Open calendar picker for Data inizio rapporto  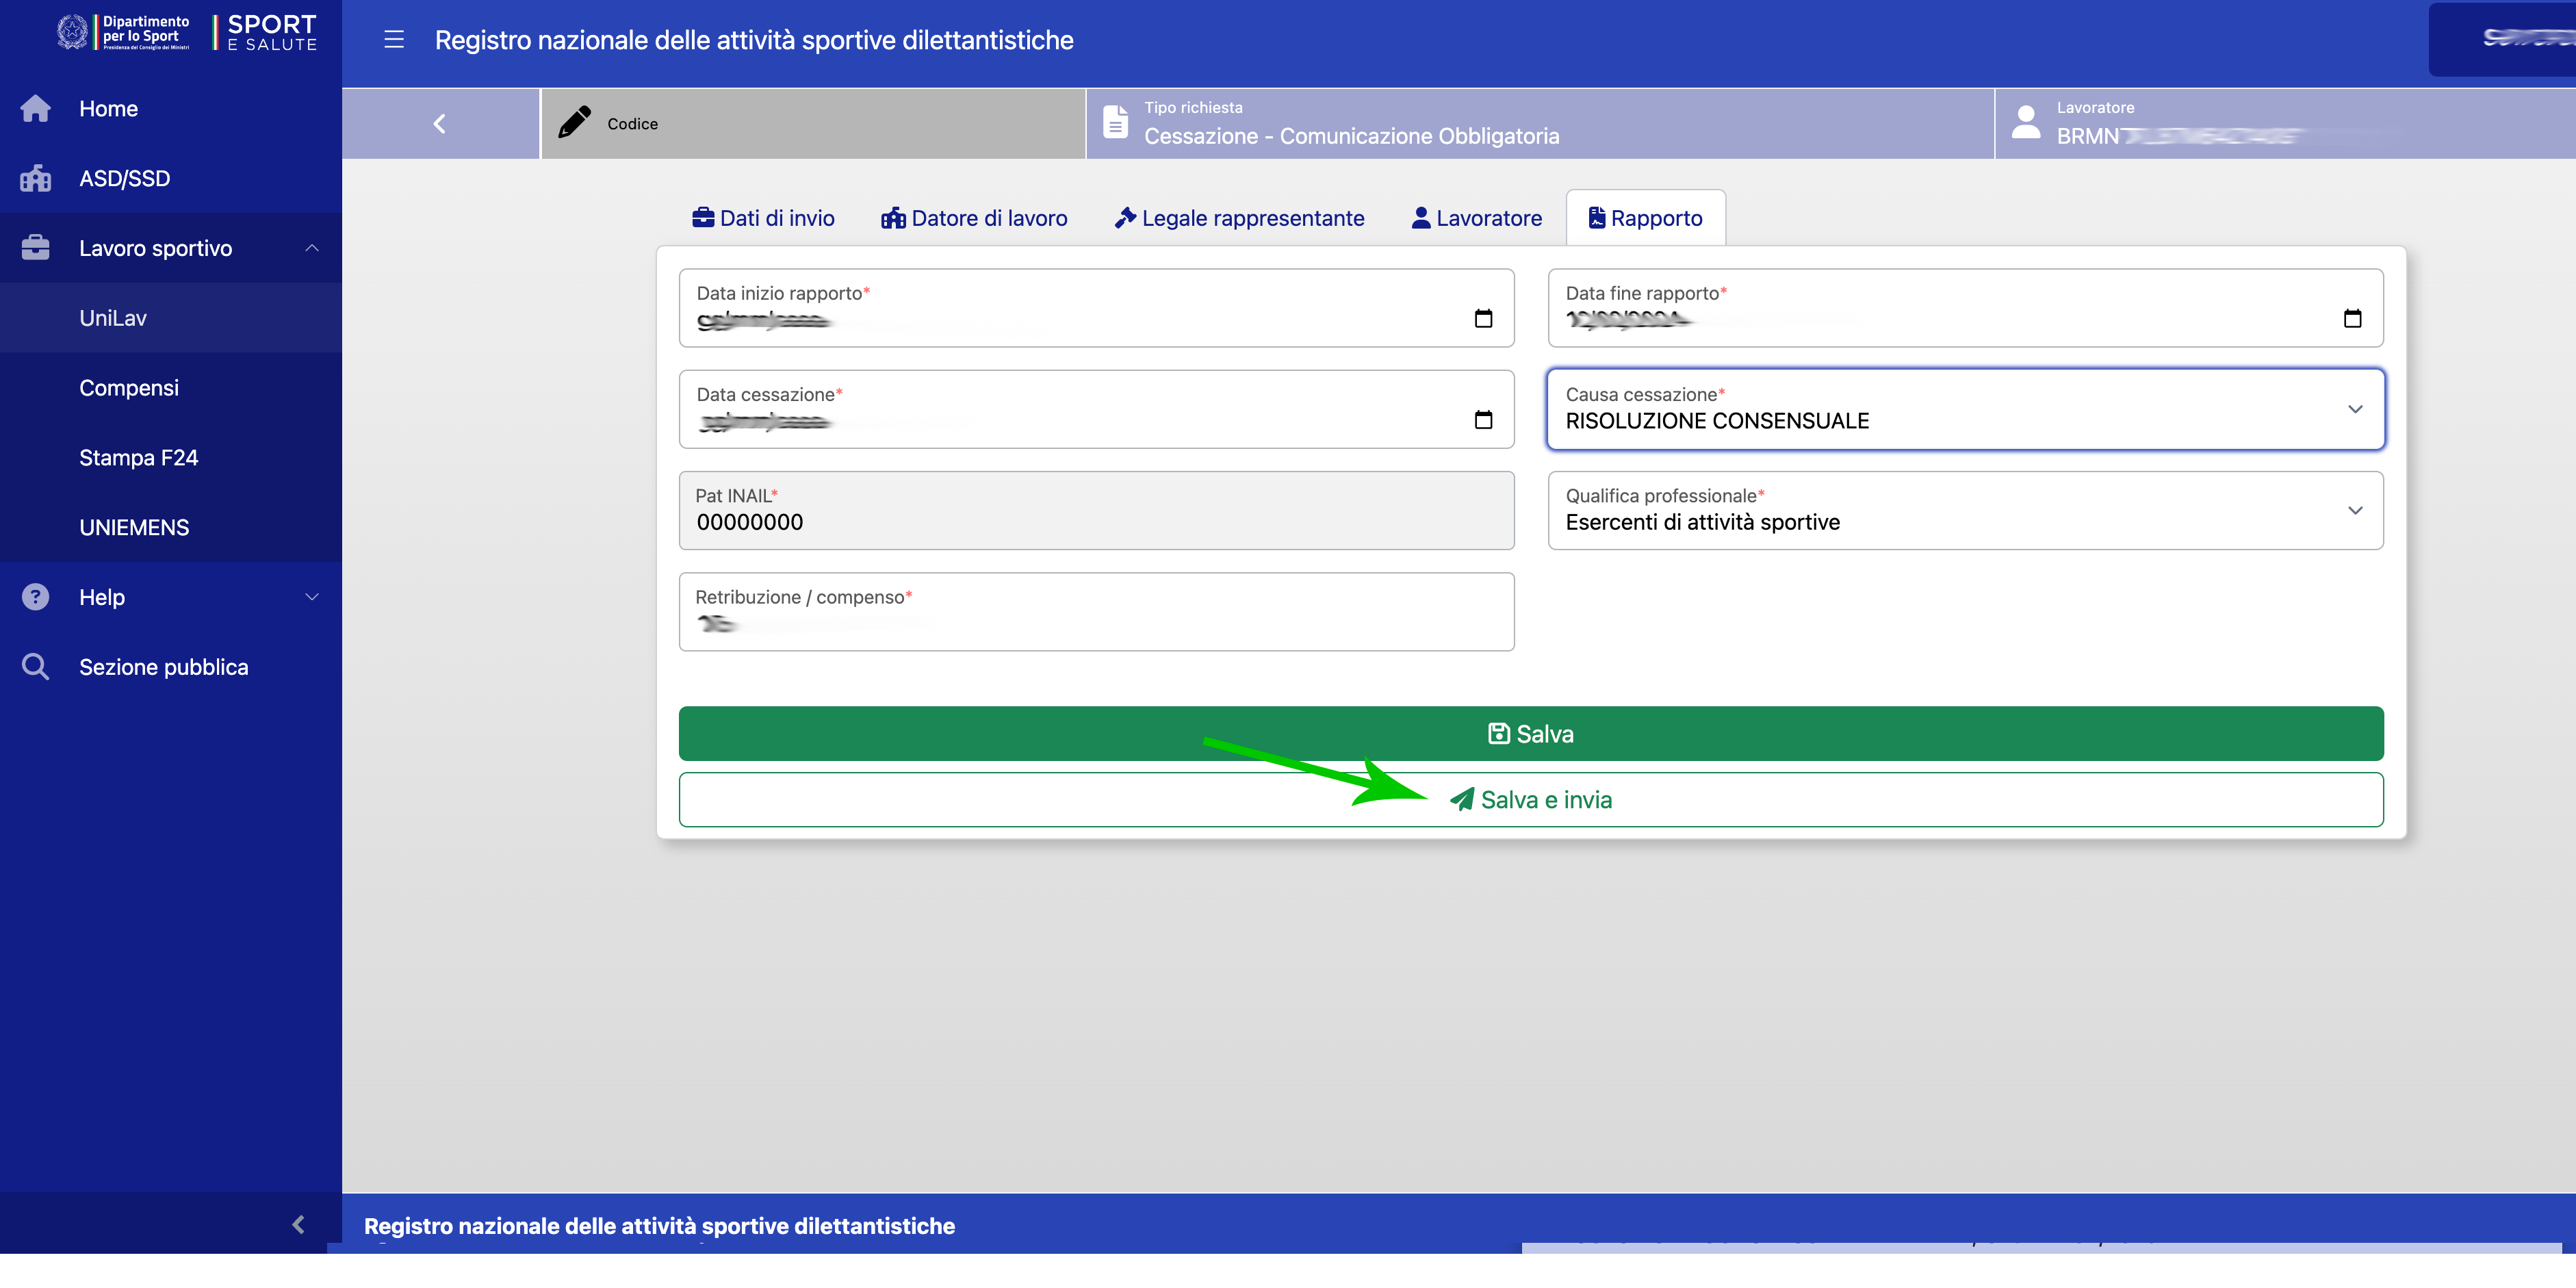[1483, 318]
